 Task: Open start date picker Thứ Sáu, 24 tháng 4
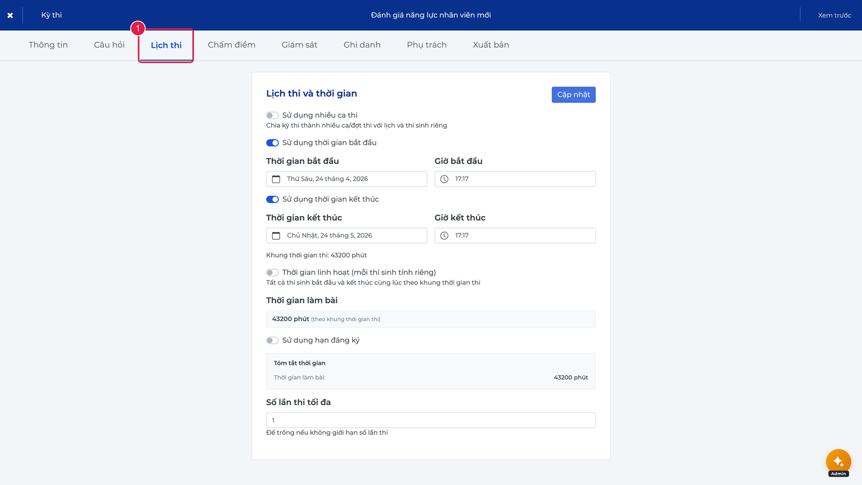click(346, 179)
